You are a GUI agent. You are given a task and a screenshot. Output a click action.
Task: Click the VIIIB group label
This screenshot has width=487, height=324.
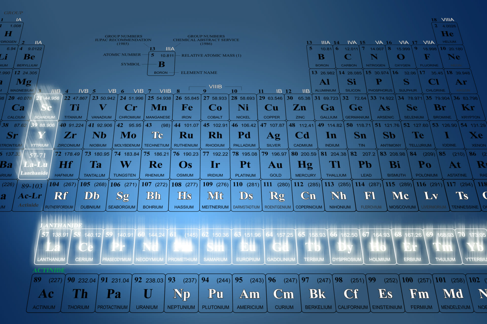(x=215, y=87)
